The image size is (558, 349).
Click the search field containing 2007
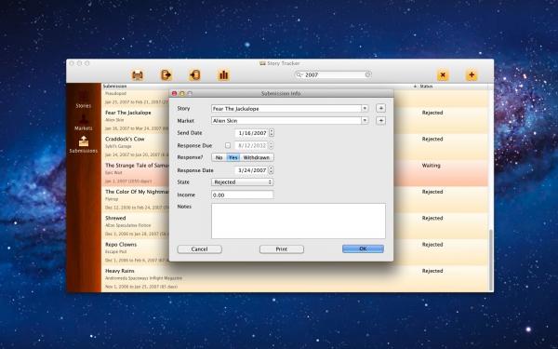(x=333, y=74)
